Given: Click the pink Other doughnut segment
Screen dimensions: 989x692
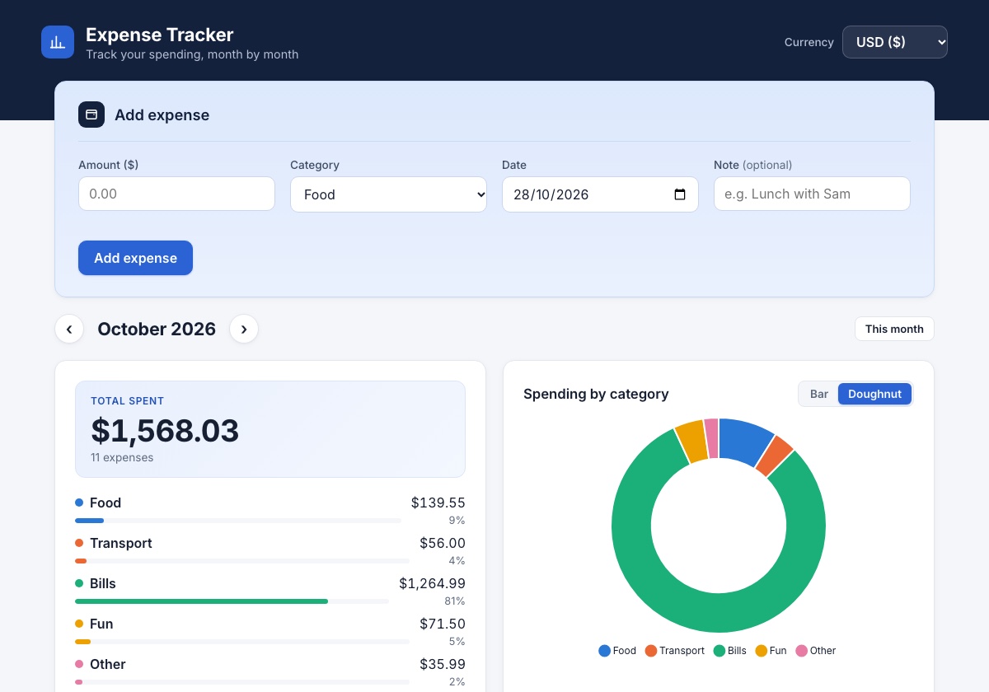Looking at the screenshot, I should 711,437.
